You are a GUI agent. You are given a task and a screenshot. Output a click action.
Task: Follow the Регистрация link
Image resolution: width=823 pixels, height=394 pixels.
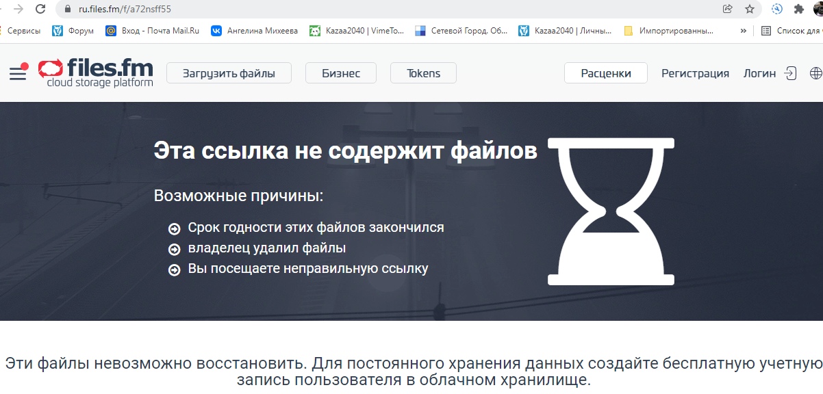695,73
